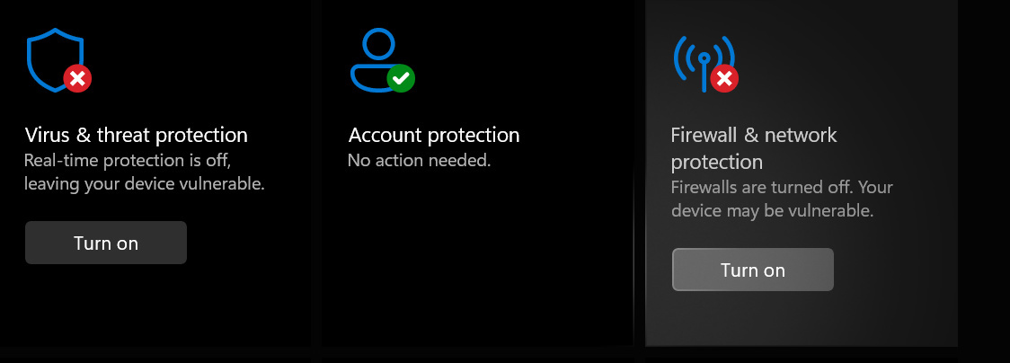Image resolution: width=1010 pixels, height=363 pixels.
Task: Open the Virus & threat protection heading
Action: point(136,136)
